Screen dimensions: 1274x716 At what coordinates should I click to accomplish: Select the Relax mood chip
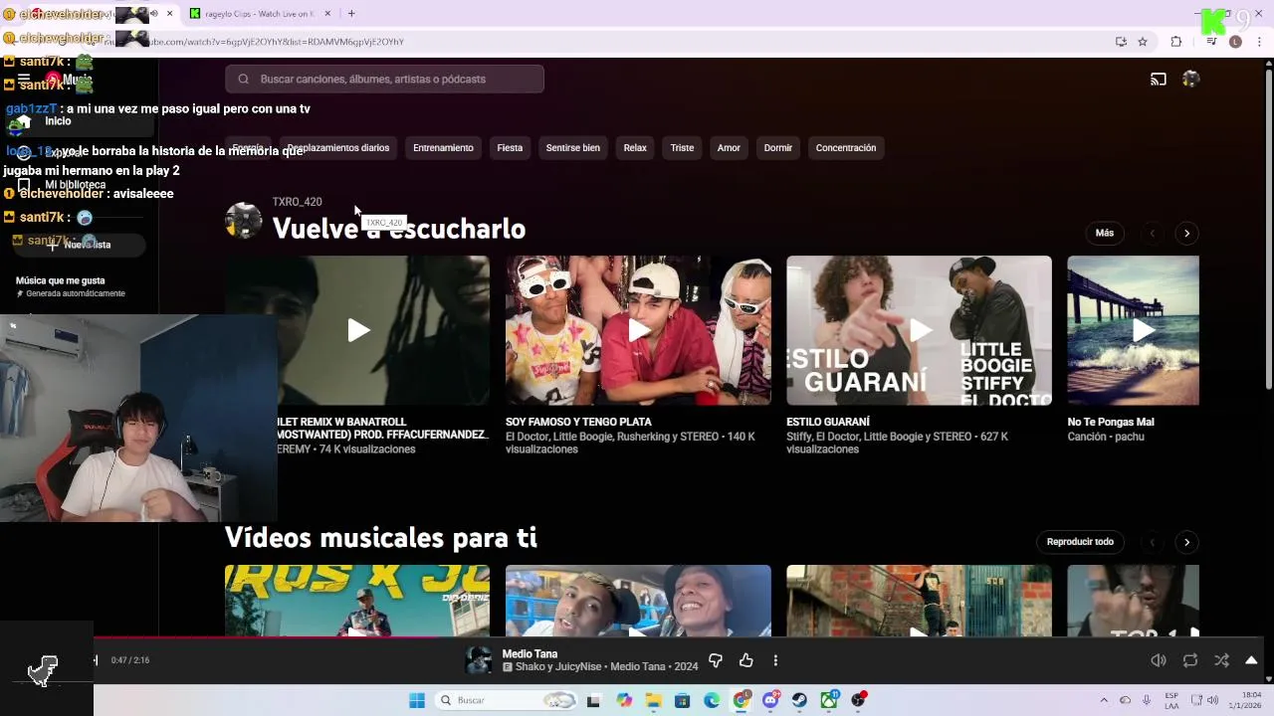635,147
